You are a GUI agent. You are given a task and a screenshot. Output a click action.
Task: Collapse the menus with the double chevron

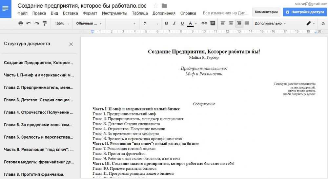323,24
